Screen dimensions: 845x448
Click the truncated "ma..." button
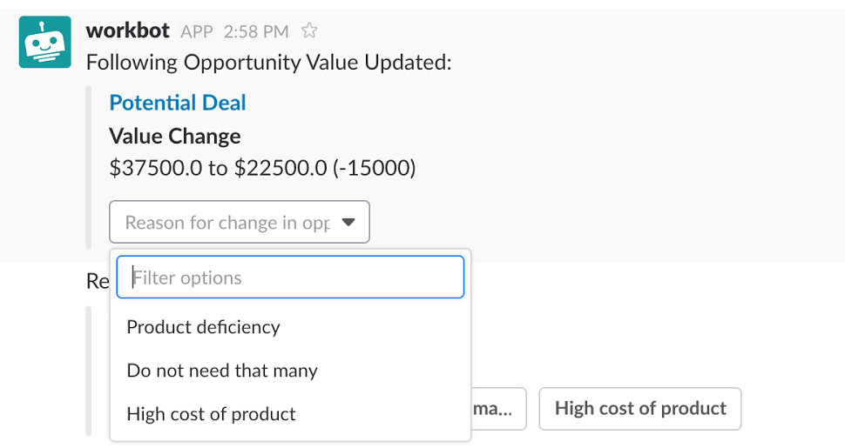coord(498,409)
